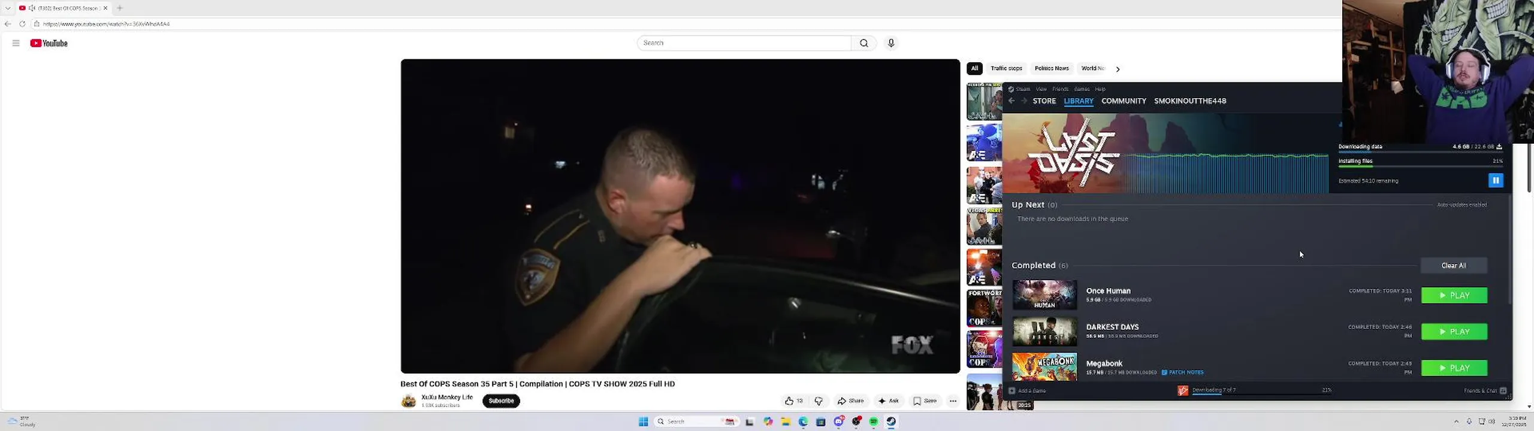1534x431 pixels.
Task: Expand more filter chips with right chevron
Action: coord(1118,69)
